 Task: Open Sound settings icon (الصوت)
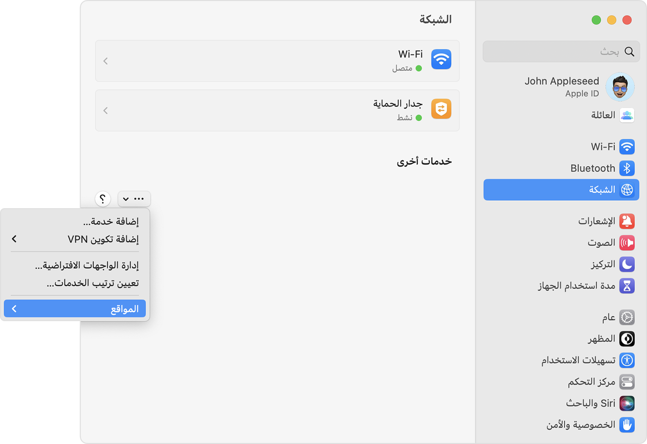[627, 243]
